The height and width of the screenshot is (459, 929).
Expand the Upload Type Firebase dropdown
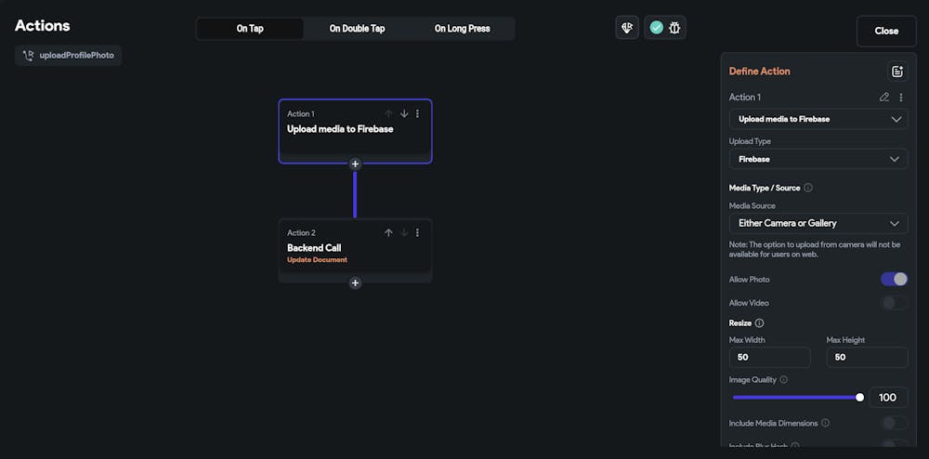point(818,159)
